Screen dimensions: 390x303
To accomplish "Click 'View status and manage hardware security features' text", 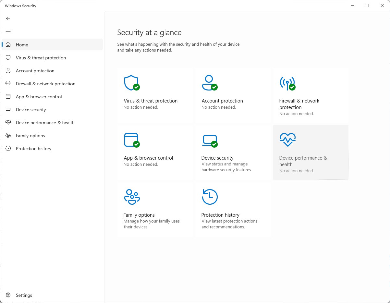I will 227,167.
